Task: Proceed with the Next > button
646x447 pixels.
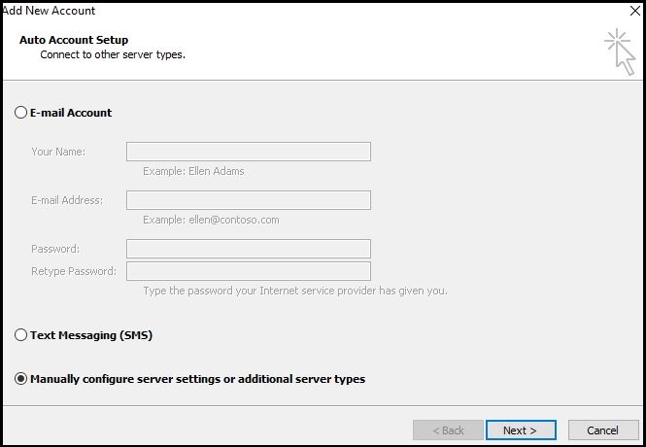Action: 521,430
